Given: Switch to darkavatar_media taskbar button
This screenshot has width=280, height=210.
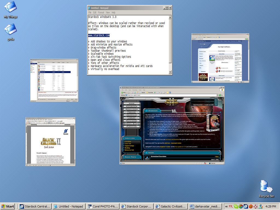Looking at the screenshot, I should (x=205, y=206).
